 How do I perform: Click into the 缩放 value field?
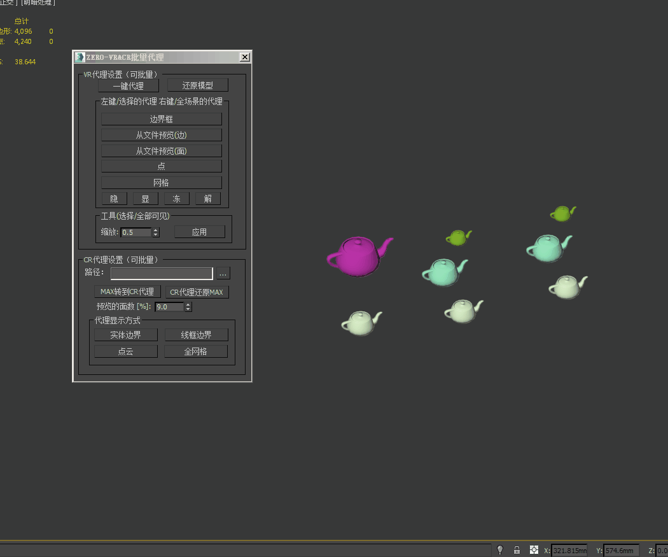point(136,232)
